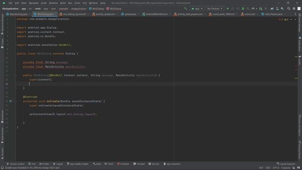Open Version Control tool window
Viewport: 302px width, 170px height.
pyautogui.click(x=16, y=164)
